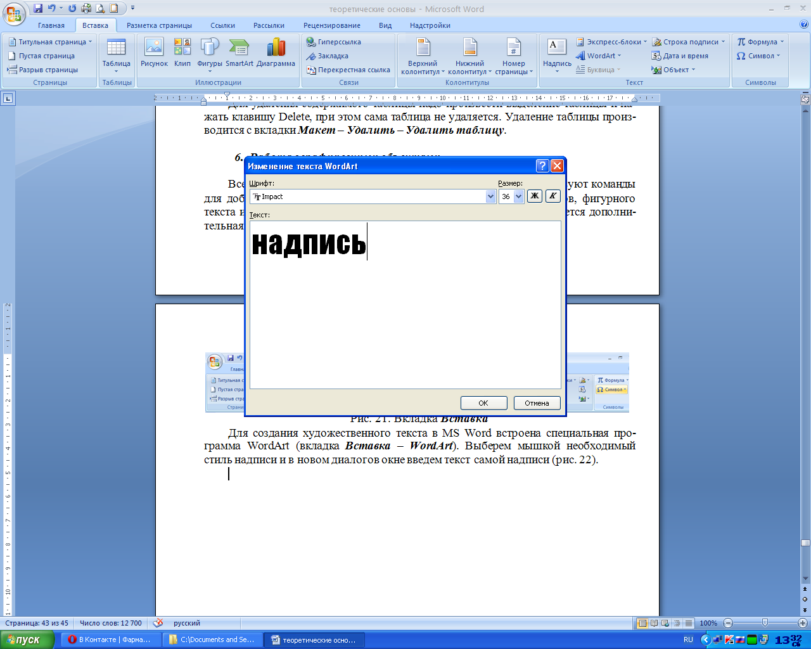Open the Рецензирование ribbon tab

pyautogui.click(x=332, y=25)
